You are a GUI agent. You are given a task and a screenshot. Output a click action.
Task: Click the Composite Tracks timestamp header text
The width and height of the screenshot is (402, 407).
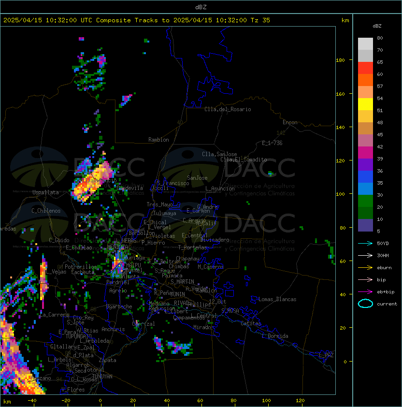point(137,20)
